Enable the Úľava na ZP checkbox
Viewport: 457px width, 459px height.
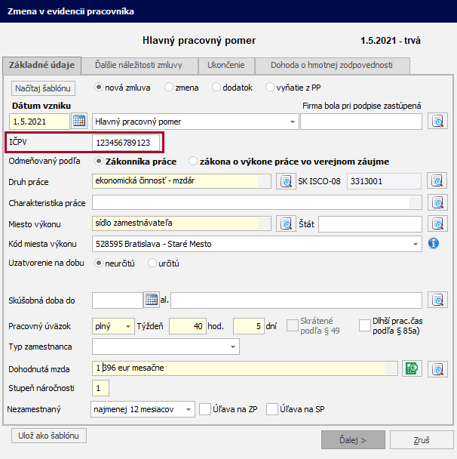pyautogui.click(x=204, y=408)
